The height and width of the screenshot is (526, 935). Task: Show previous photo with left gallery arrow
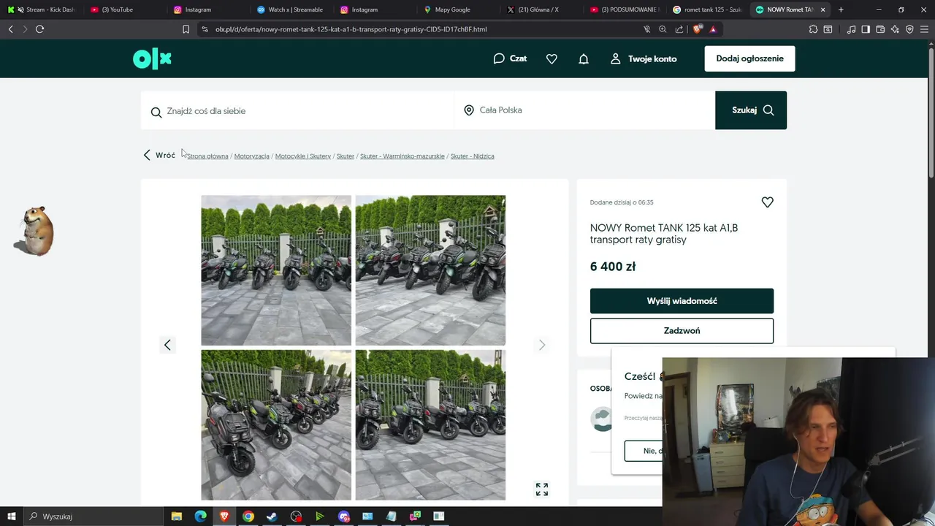pos(167,345)
